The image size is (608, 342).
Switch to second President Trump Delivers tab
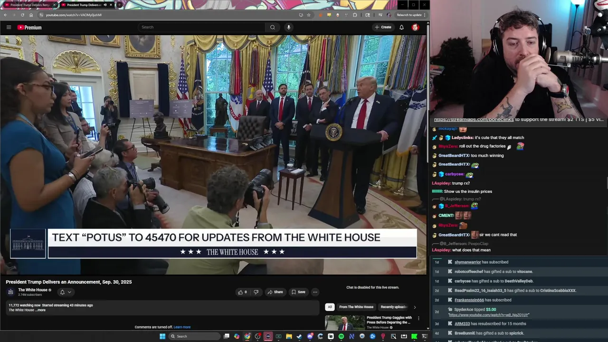86,5
